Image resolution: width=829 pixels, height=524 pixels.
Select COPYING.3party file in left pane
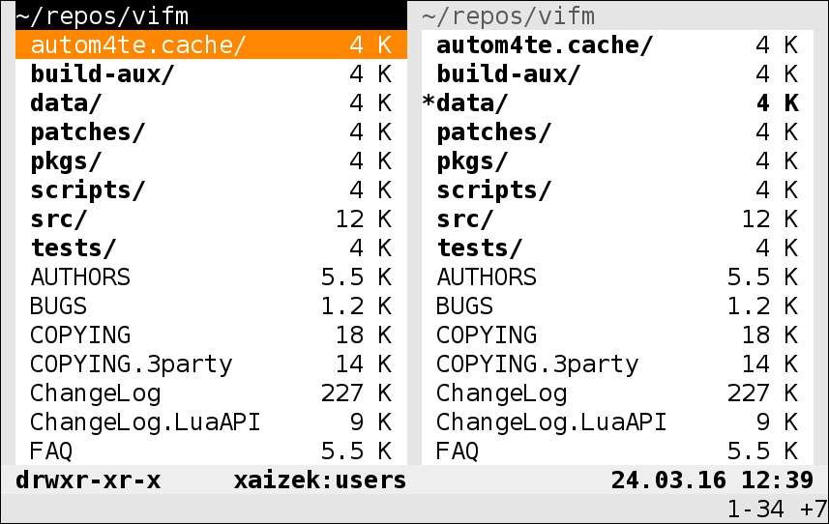[x=211, y=364]
